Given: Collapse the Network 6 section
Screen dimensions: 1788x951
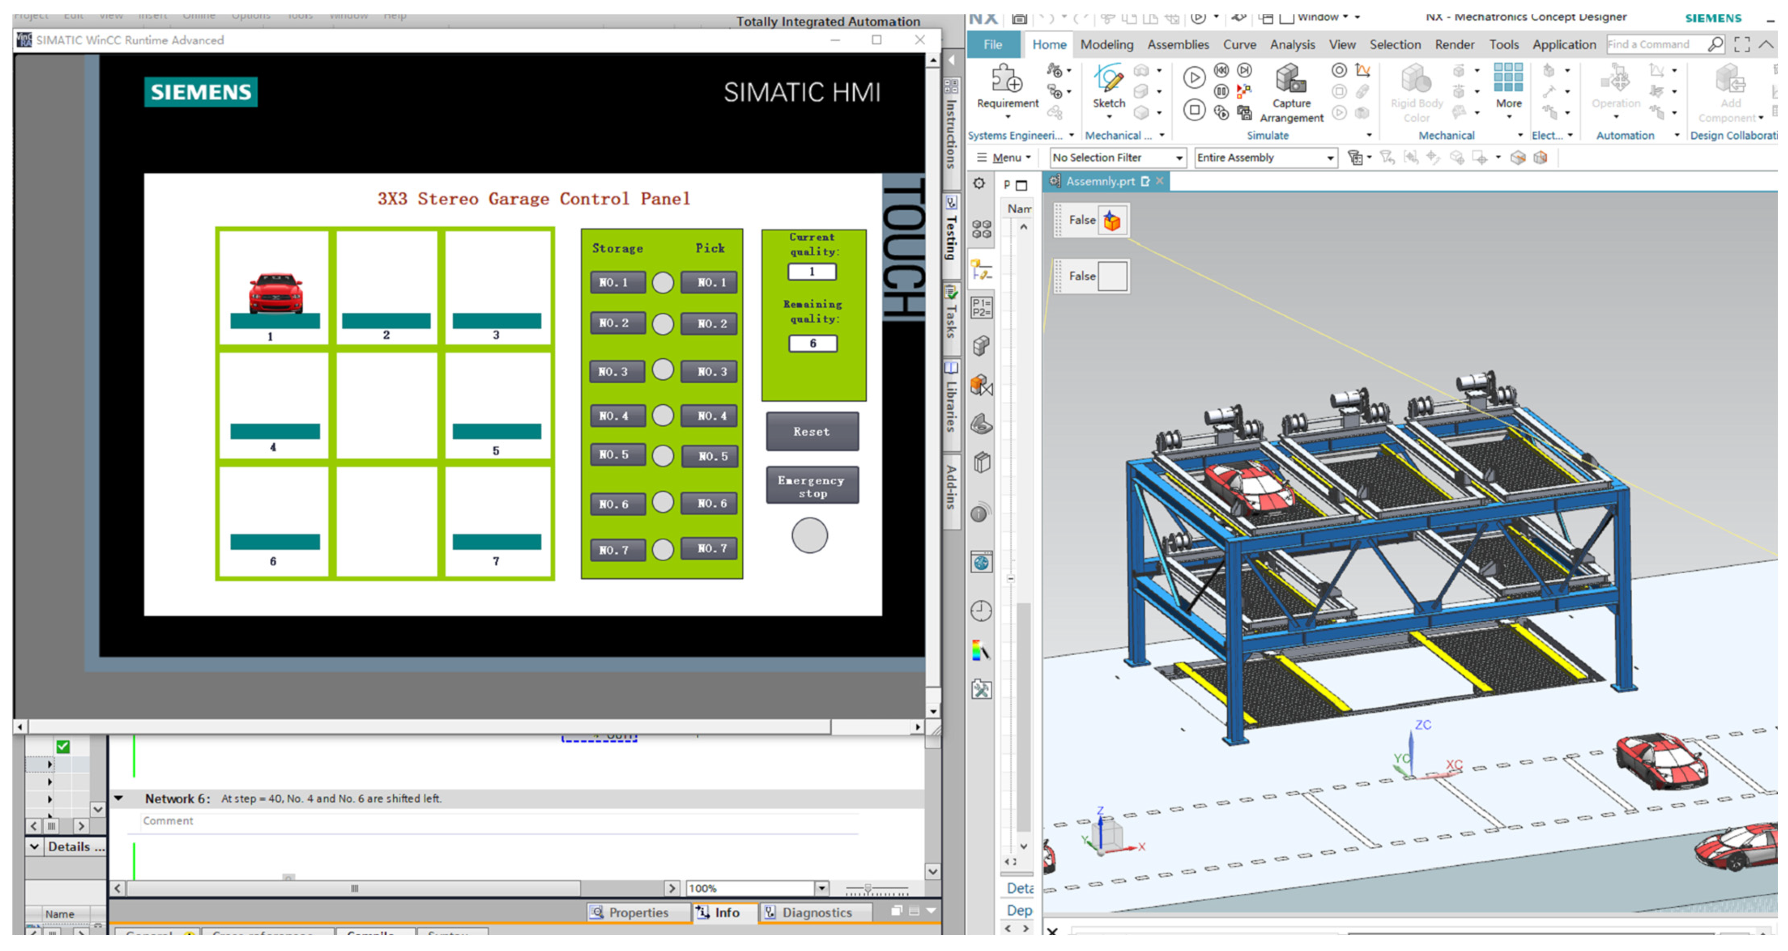Looking at the screenshot, I should (x=119, y=798).
